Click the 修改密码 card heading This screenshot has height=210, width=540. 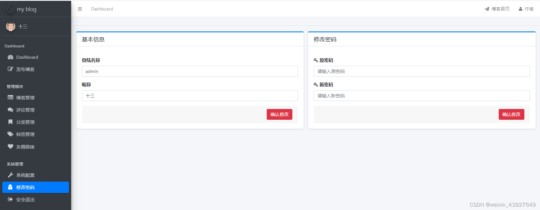[x=325, y=39]
